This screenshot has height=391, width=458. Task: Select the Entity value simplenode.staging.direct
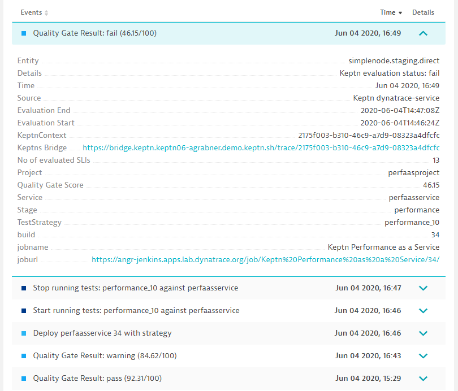click(x=394, y=60)
